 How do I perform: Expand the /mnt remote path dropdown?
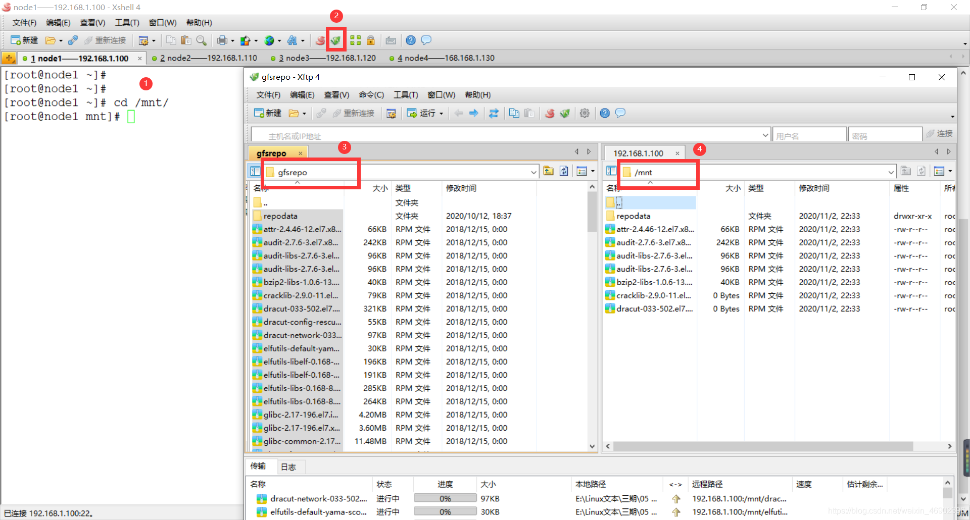(891, 172)
